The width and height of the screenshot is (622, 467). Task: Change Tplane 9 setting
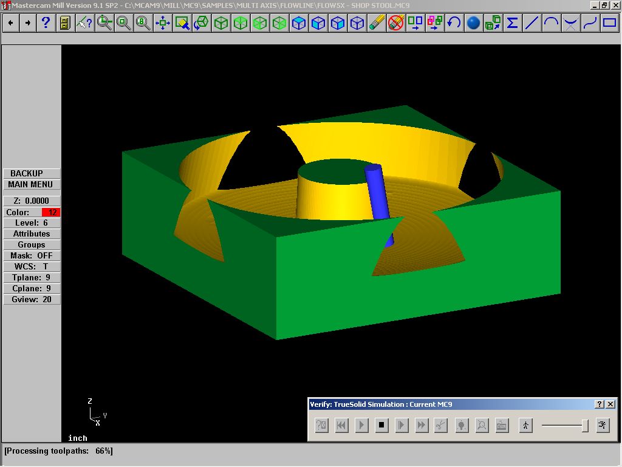[x=32, y=277]
